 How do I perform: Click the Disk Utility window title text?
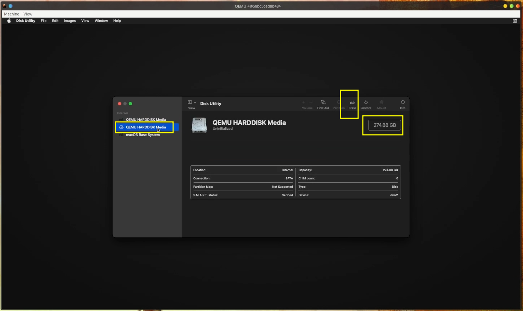coord(211,104)
